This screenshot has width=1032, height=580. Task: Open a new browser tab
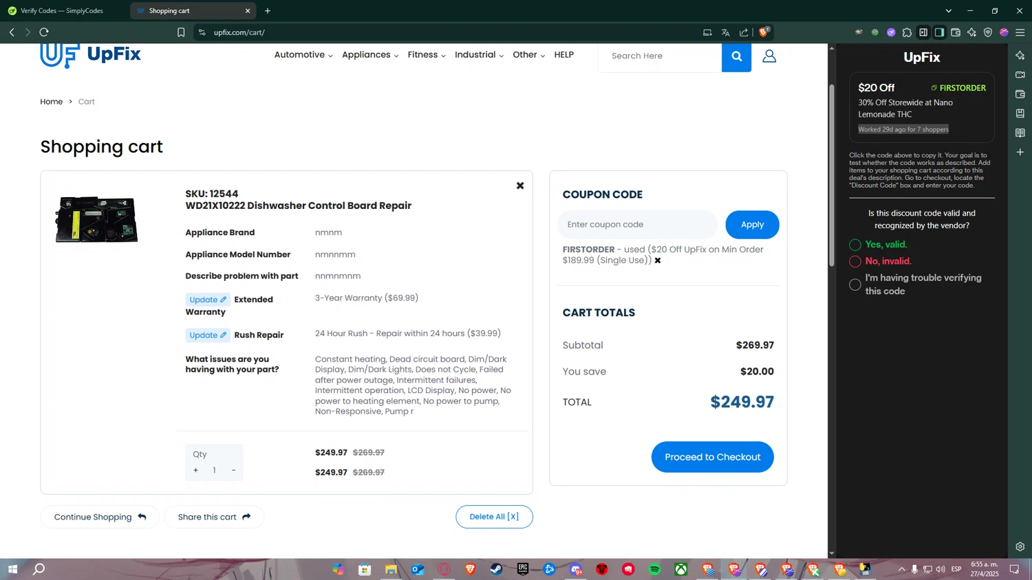[x=268, y=11]
